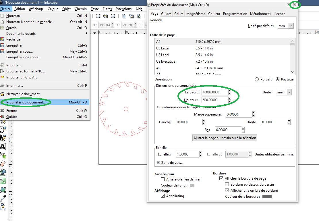This screenshot has width=319, height=221.
Task: Select the Portrait orientation radio button
Action: pyautogui.click(x=257, y=79)
